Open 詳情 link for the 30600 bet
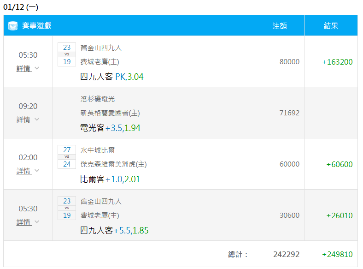Screen dimensions: 363x269 click(x=23, y=222)
